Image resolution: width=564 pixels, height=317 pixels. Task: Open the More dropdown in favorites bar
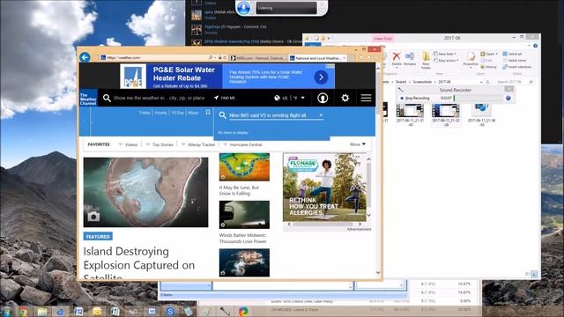click(358, 144)
